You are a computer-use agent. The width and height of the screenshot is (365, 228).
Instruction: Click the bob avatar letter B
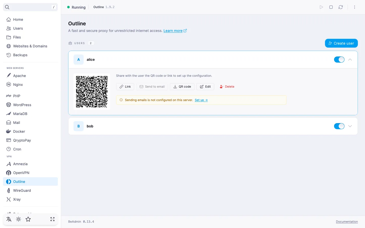point(79,126)
